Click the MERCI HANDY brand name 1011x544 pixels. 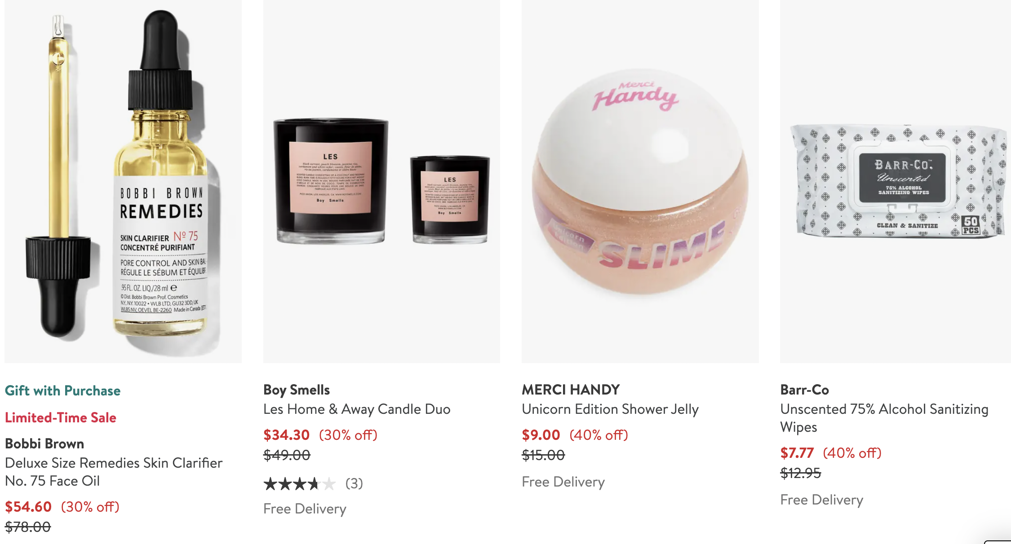(x=571, y=390)
